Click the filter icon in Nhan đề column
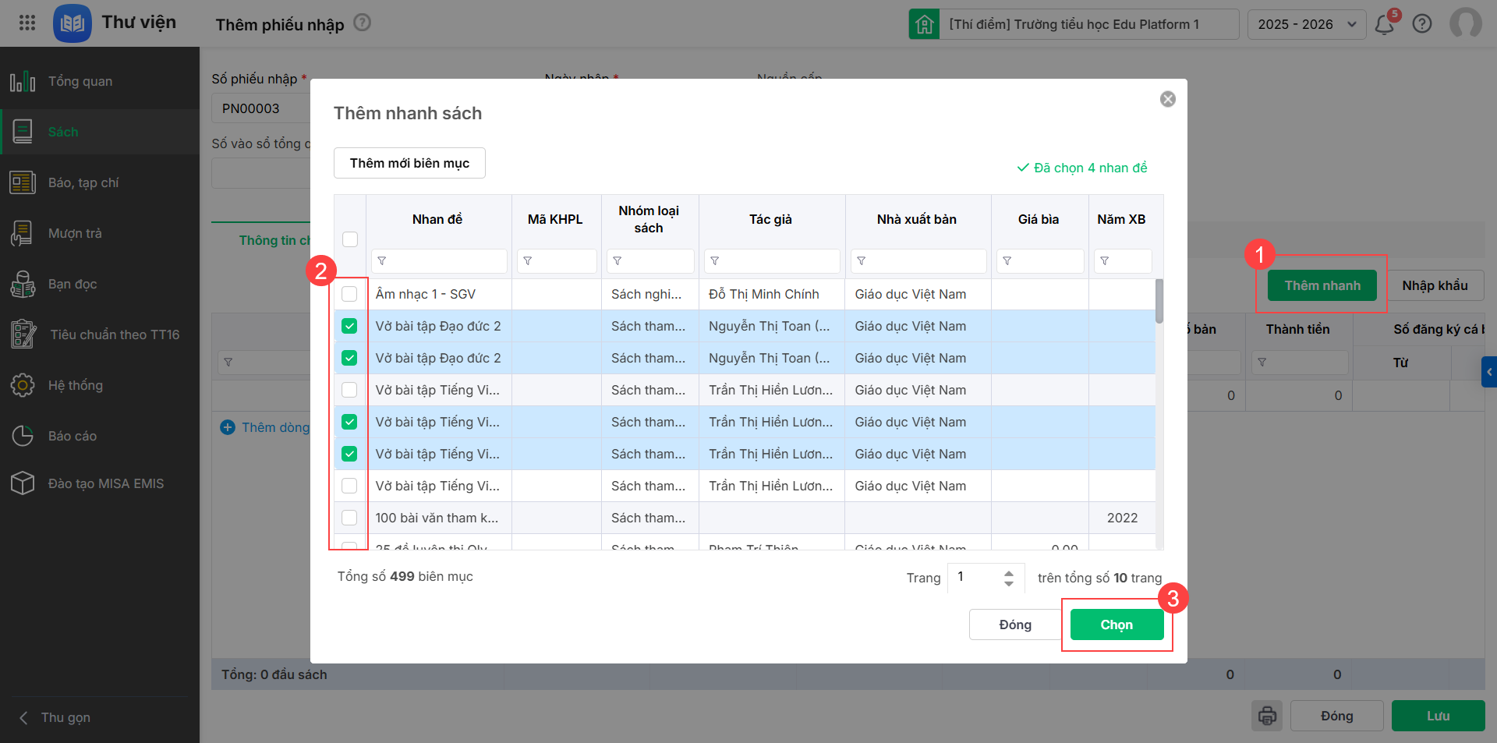Image resolution: width=1497 pixels, height=743 pixels. click(x=382, y=261)
